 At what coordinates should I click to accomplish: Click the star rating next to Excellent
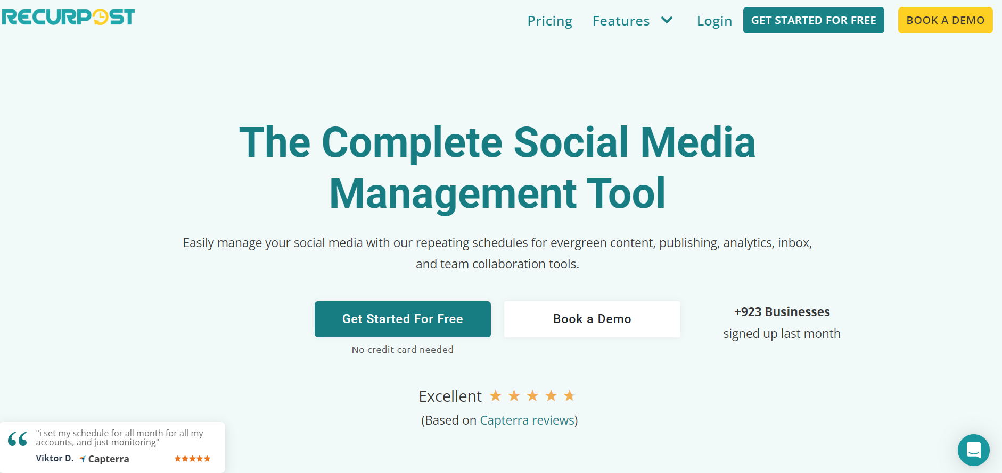pos(532,396)
